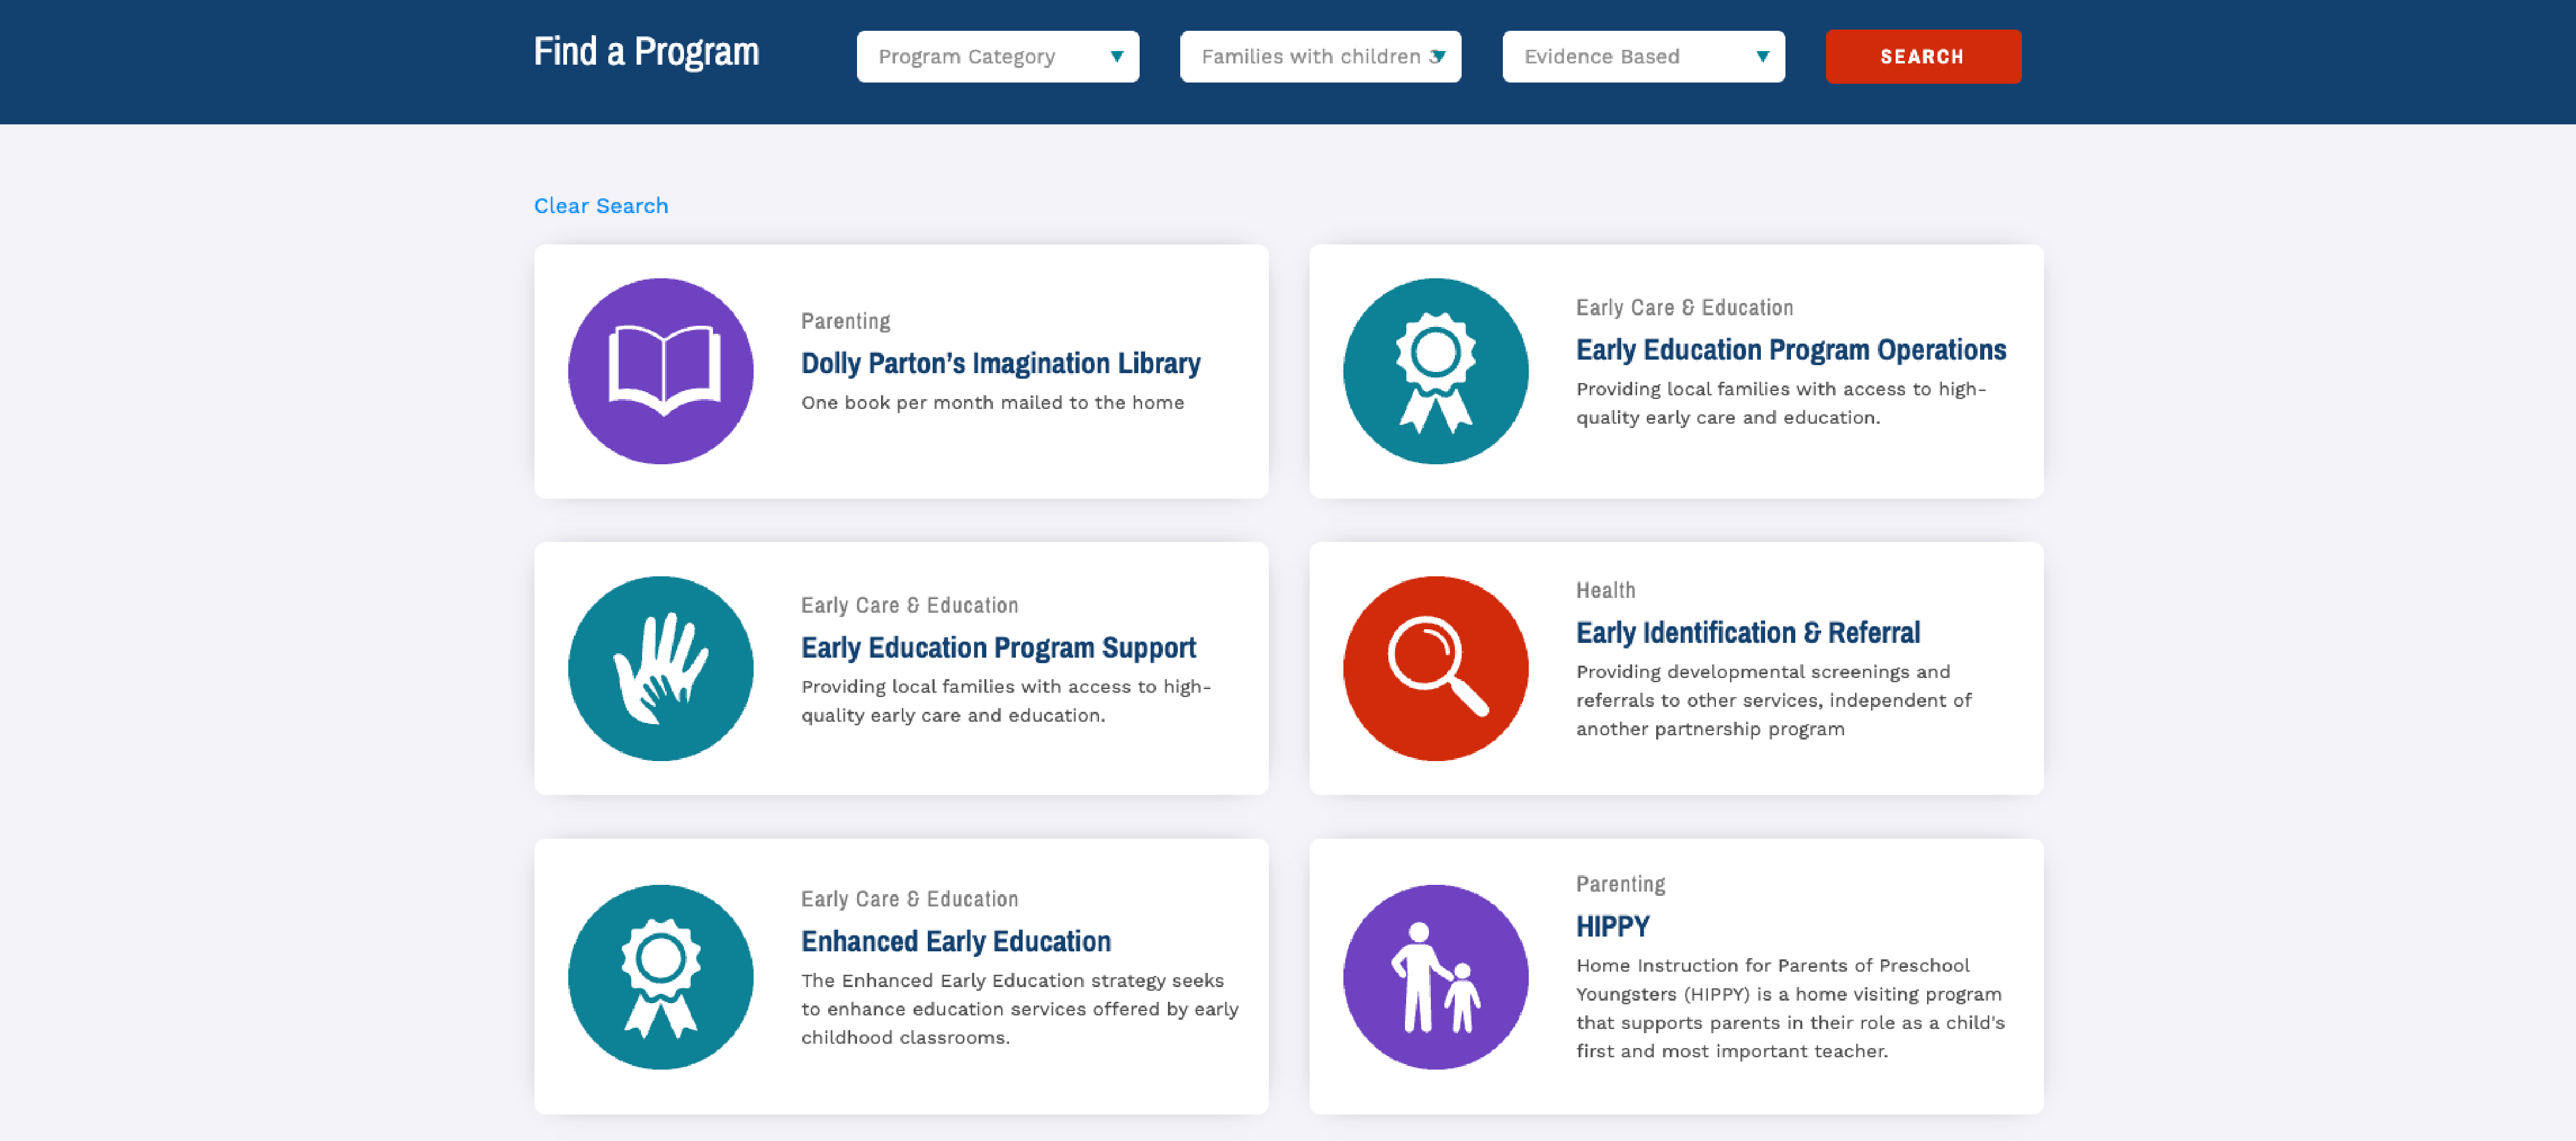2576x1141 pixels.
Task: Click the purple parent and child icon for HIPPY
Action: click(x=1435, y=977)
